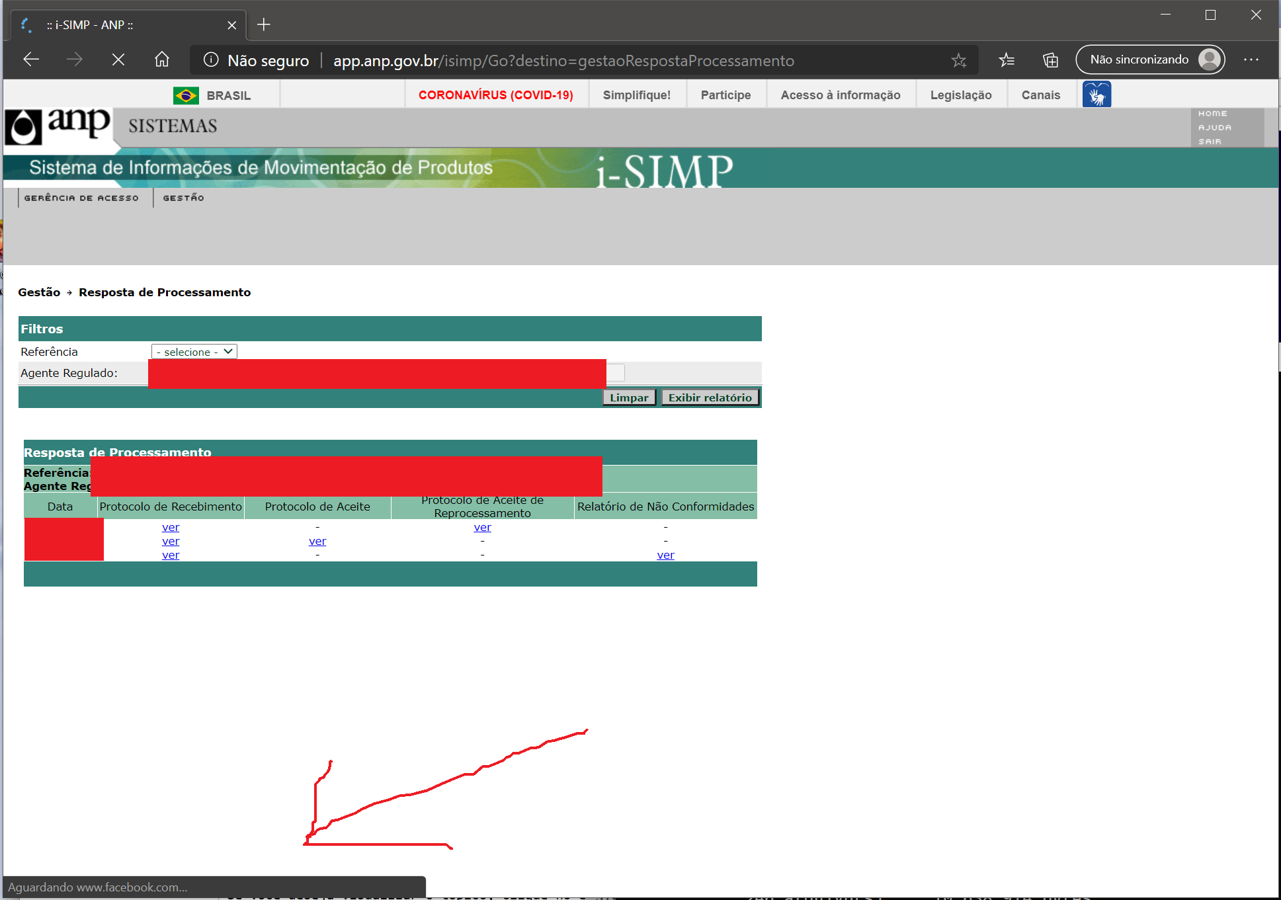Open browser settings ellipsis menu

pos(1251,60)
